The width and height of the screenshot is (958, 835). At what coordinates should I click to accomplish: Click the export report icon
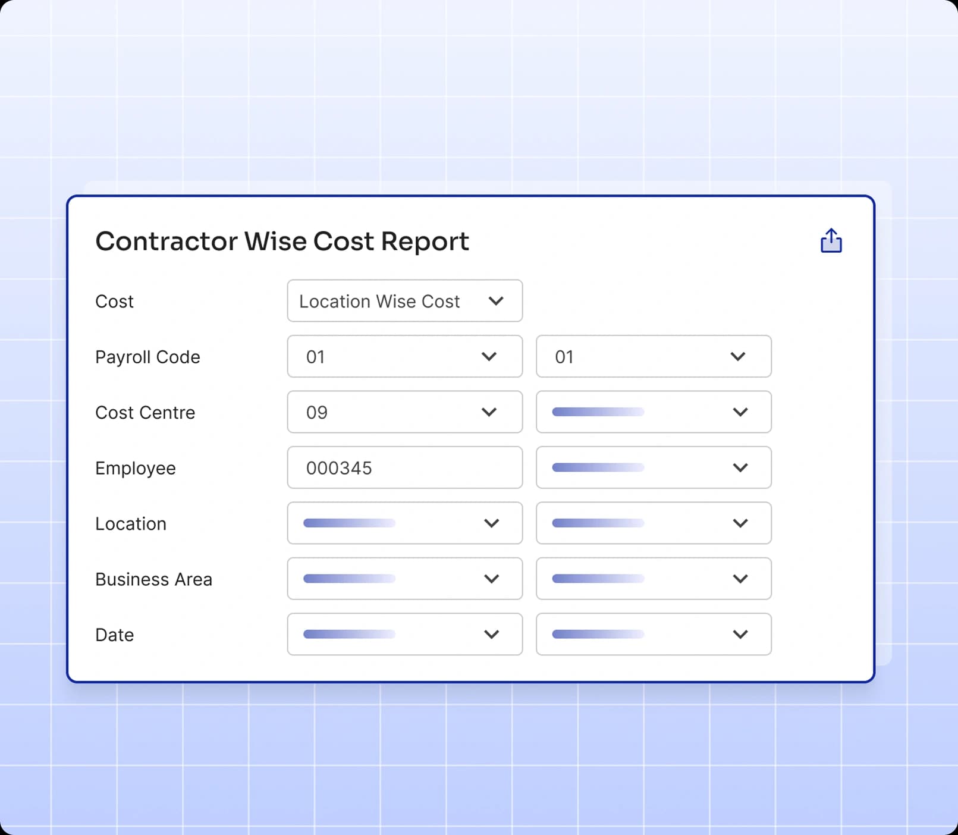830,240
